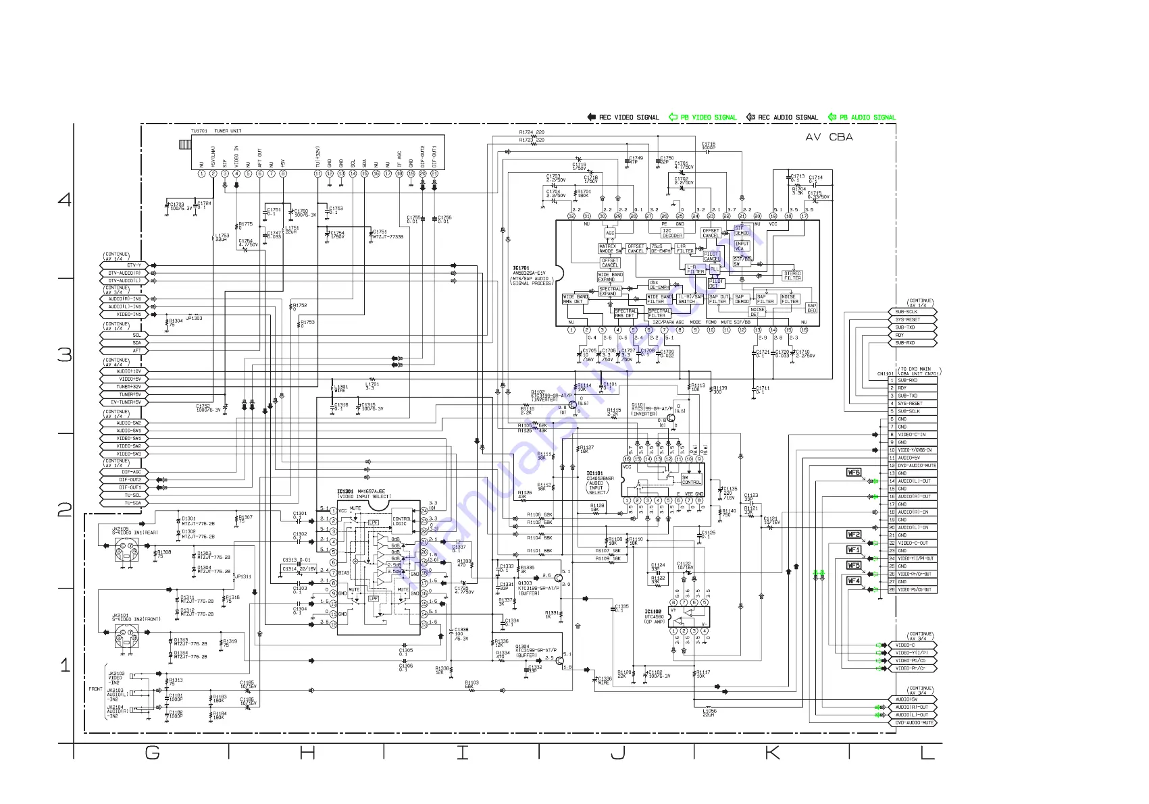Select the TU-SCL signal connector

coord(124,495)
